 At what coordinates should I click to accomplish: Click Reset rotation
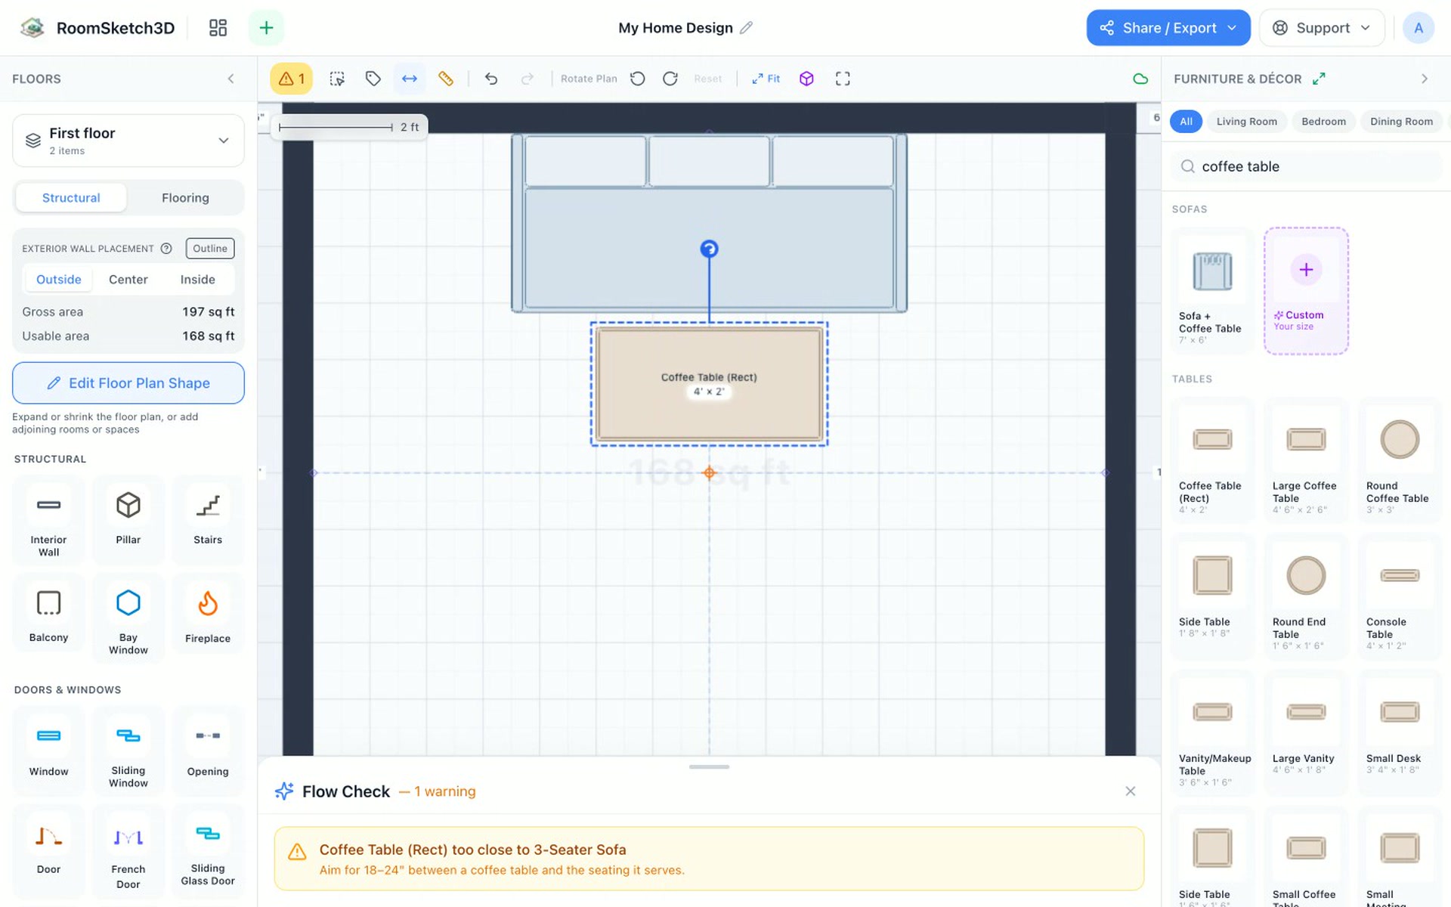point(708,79)
